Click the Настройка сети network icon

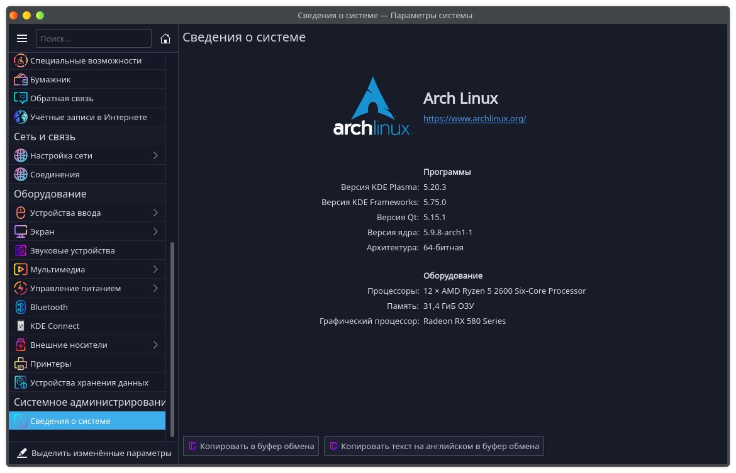pos(20,155)
